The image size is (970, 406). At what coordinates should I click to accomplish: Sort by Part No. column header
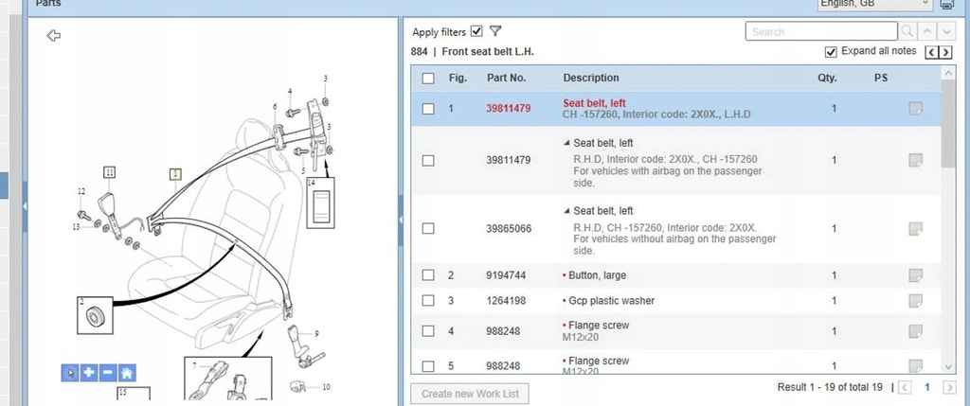(x=506, y=78)
